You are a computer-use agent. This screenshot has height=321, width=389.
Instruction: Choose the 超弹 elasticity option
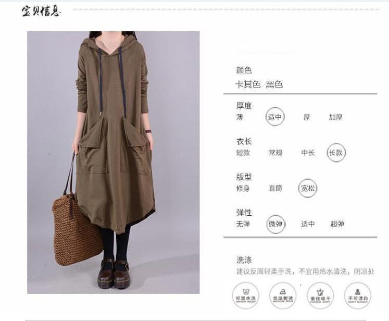pyautogui.click(x=337, y=224)
